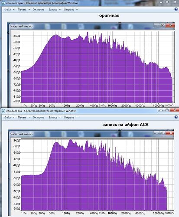Image resolution: width=179 pixels, height=217 pixels.
Task: Open help in the ориг photo viewer window
Action: (x=176, y=9)
